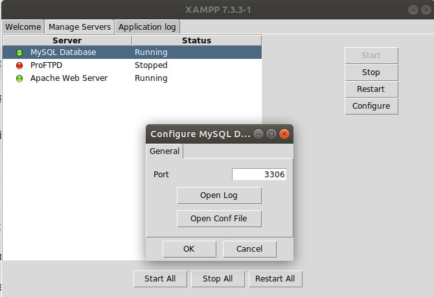The width and height of the screenshot is (434, 297).
Task: Click the disabled Start button
Action: (371, 56)
